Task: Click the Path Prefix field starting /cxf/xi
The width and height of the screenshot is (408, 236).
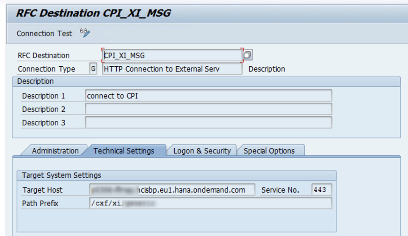Action: tap(211, 203)
